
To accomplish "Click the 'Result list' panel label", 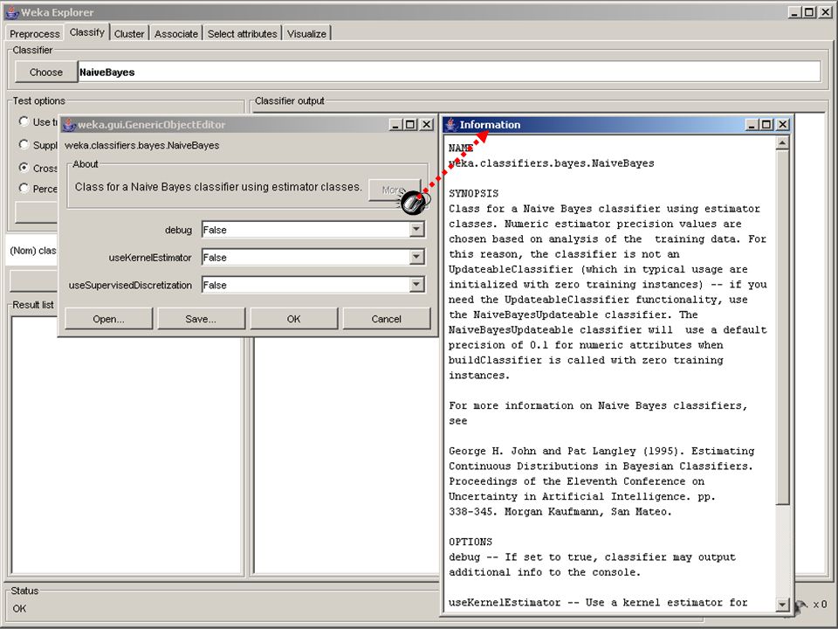I will click(x=33, y=305).
